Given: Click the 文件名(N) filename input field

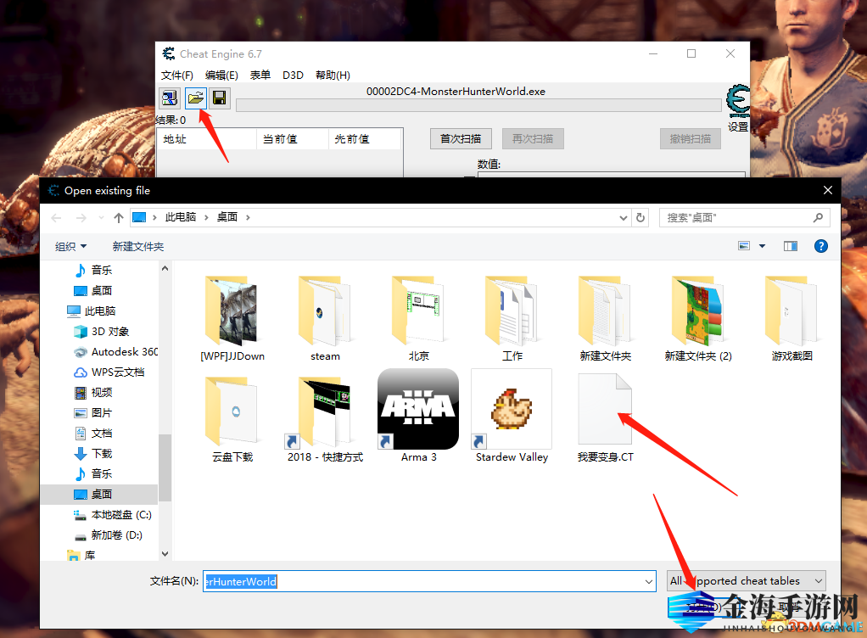Looking at the screenshot, I should (429, 581).
